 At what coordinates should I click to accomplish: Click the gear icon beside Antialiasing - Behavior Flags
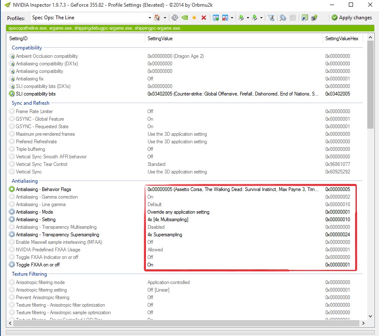coord(12,189)
